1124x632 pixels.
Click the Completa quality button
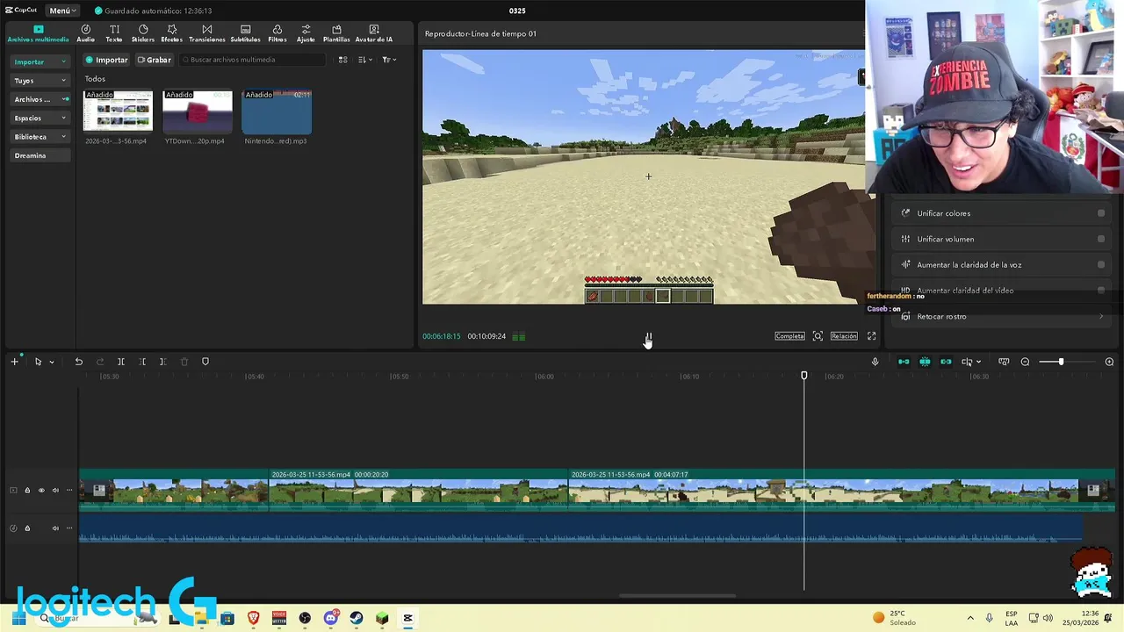click(789, 336)
